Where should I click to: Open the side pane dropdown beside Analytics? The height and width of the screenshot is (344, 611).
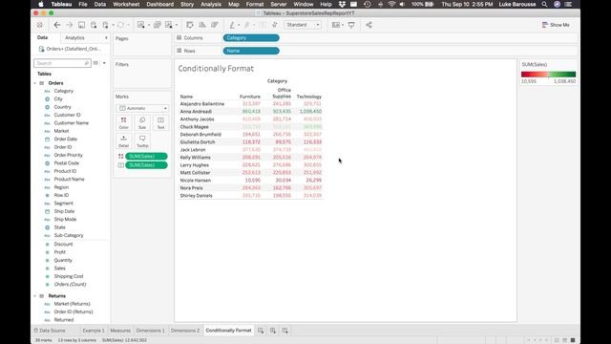click(x=106, y=38)
